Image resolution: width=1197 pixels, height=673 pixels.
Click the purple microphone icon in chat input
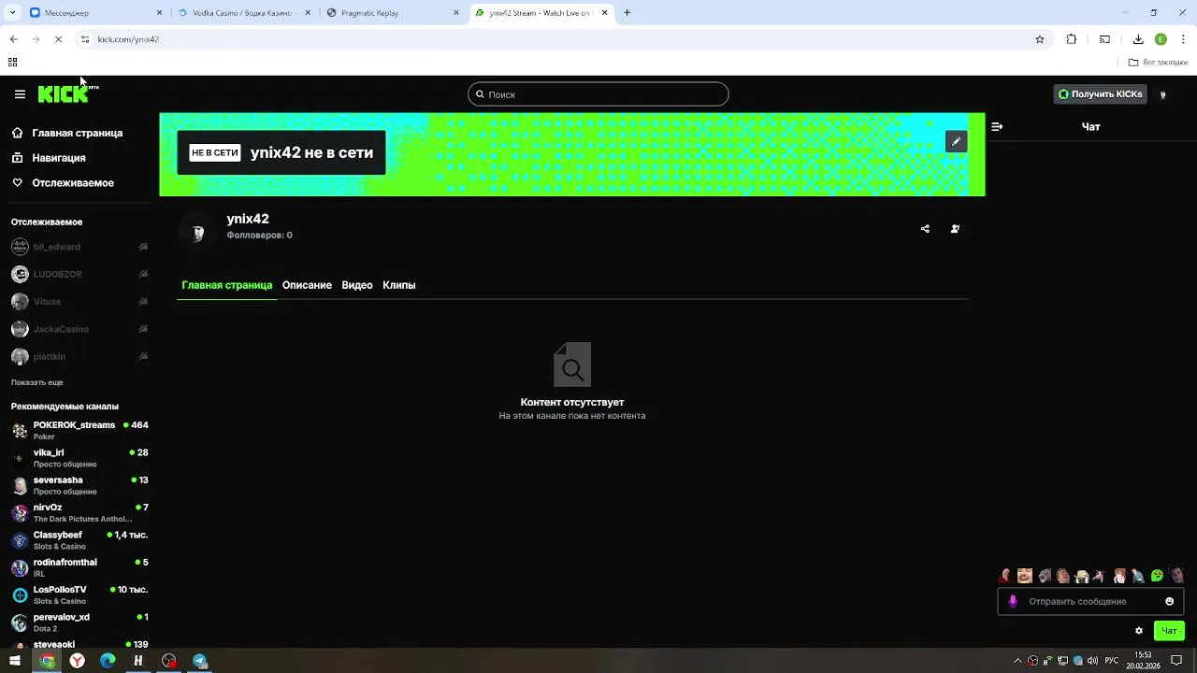[x=1013, y=601]
